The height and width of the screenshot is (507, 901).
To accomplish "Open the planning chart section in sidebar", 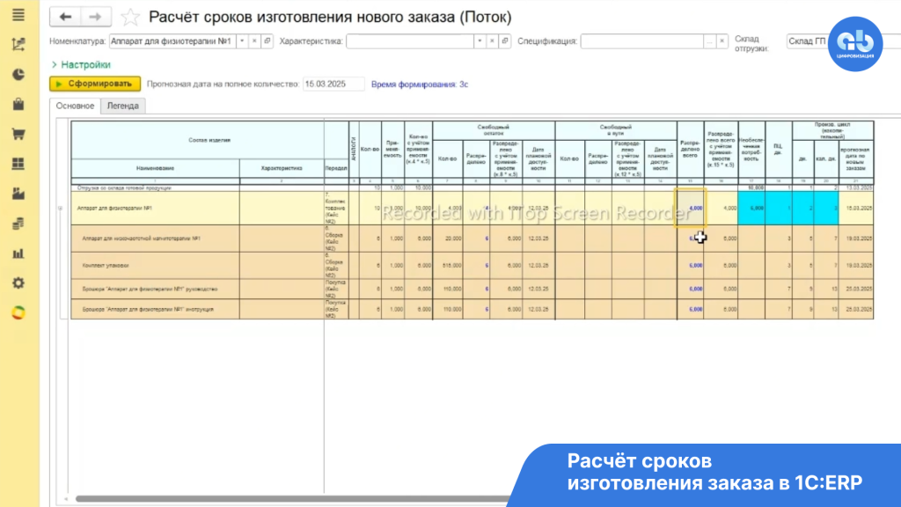I will coord(18,44).
